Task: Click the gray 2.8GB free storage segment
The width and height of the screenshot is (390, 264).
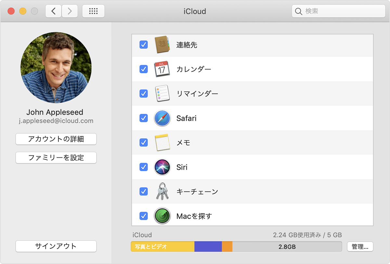Action: click(x=287, y=246)
